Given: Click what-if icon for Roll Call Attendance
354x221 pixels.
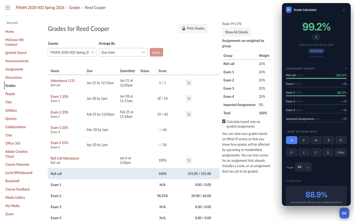Looking at the screenshot, I should (189, 160).
